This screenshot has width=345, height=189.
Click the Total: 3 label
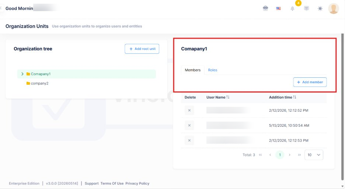click(x=249, y=155)
